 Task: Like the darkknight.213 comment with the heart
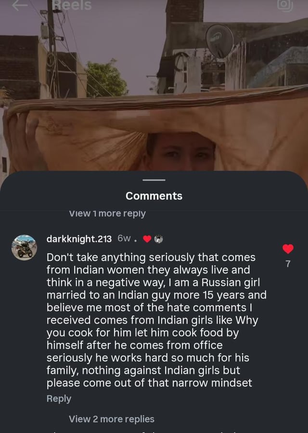point(288,249)
